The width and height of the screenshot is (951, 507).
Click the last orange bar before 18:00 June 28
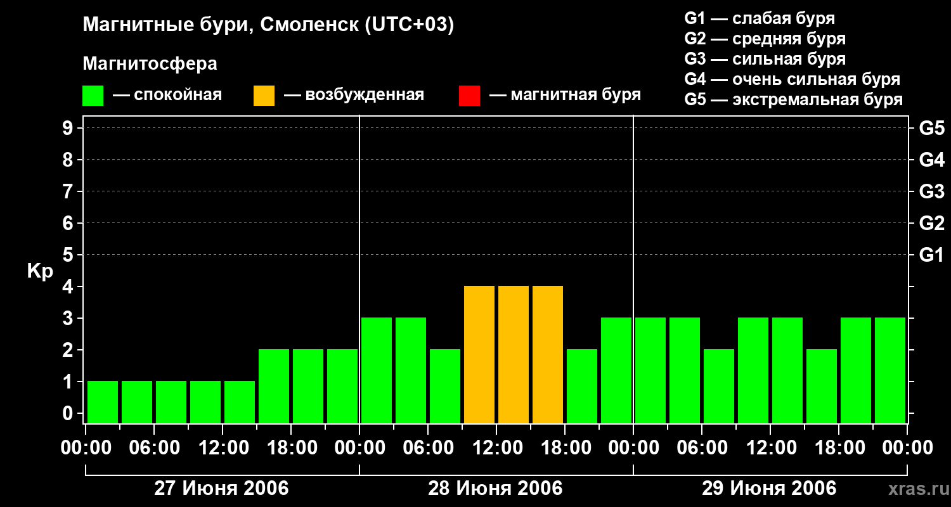click(548, 354)
